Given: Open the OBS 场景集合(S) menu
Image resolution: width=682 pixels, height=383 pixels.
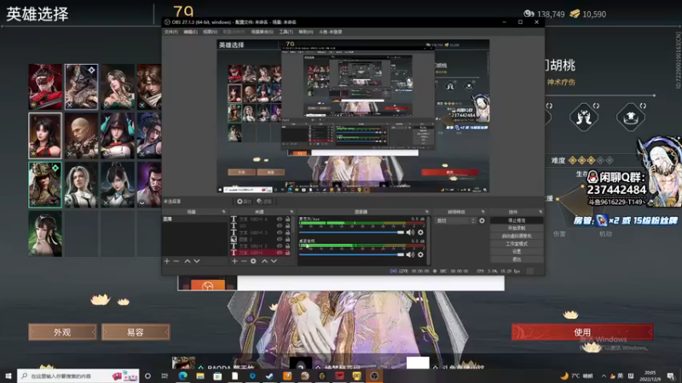Looking at the screenshot, I should tap(262, 32).
